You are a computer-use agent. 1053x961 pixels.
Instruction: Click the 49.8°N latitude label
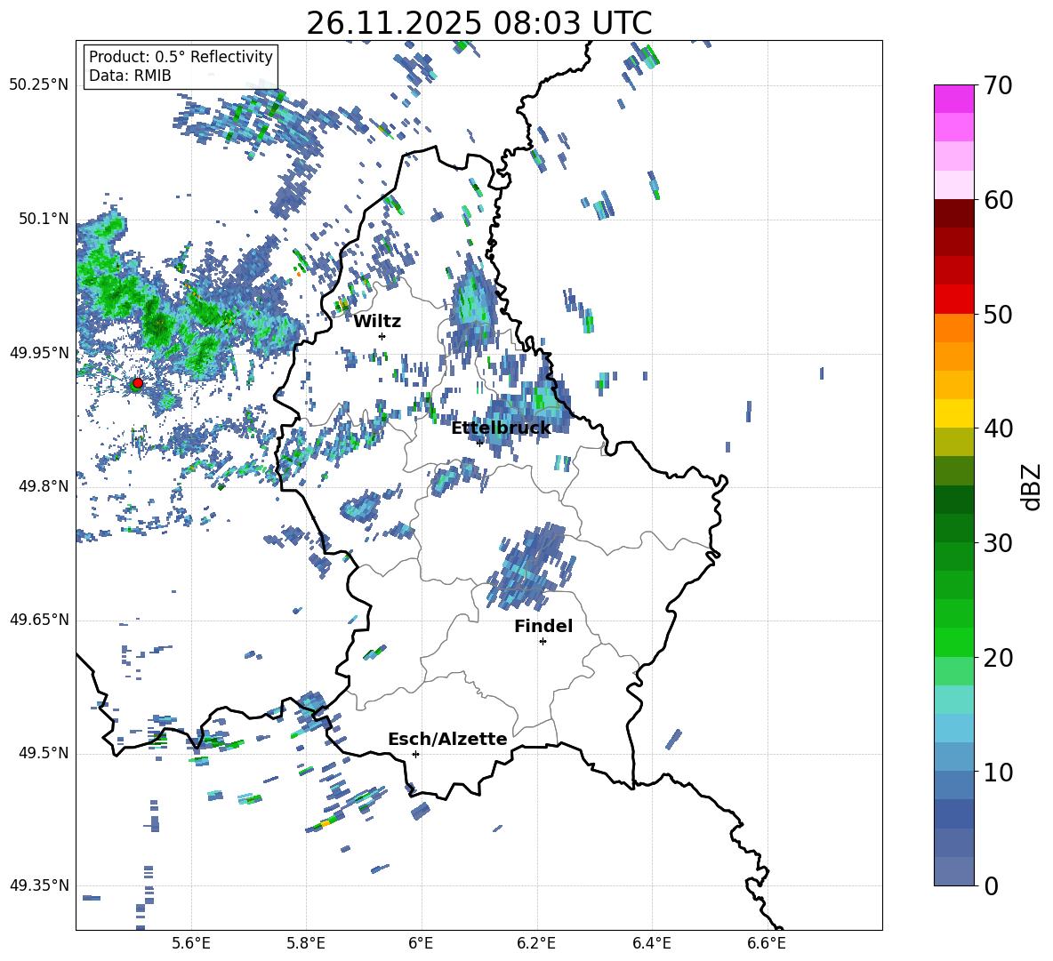[44, 486]
